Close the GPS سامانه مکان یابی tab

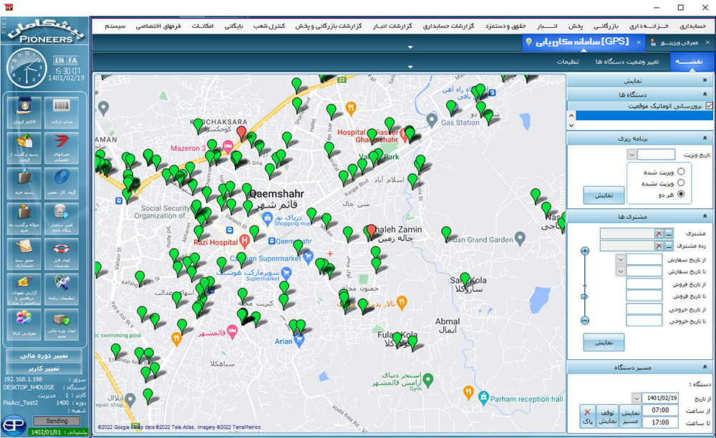point(639,42)
